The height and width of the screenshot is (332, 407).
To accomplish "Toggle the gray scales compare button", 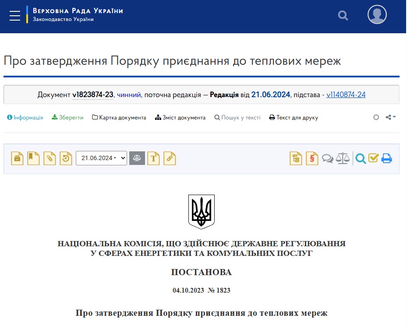I will (137, 158).
